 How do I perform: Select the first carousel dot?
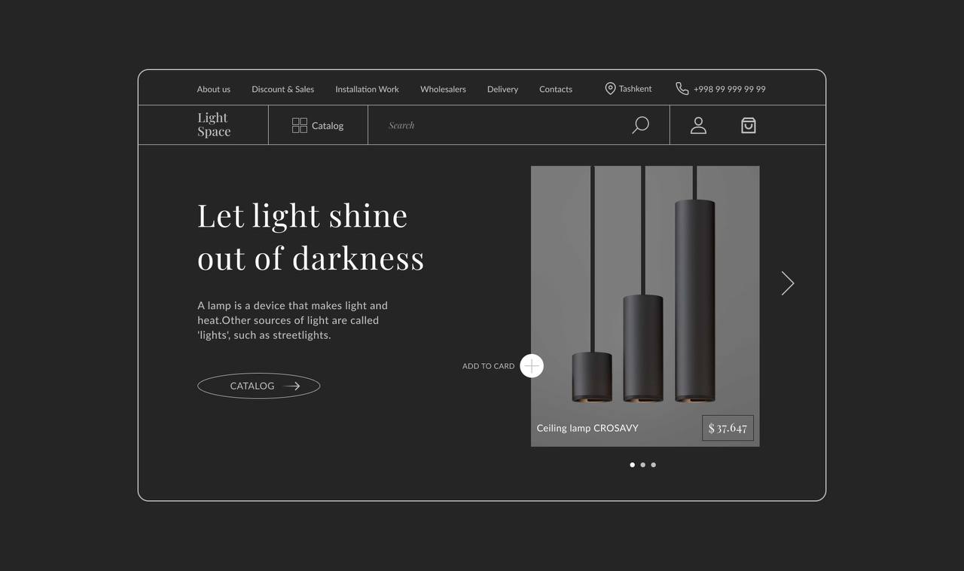632,465
